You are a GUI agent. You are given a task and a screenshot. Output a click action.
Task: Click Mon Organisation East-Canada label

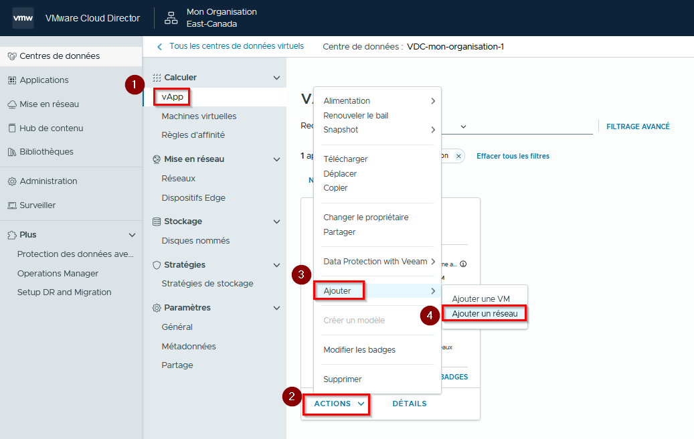(x=222, y=18)
